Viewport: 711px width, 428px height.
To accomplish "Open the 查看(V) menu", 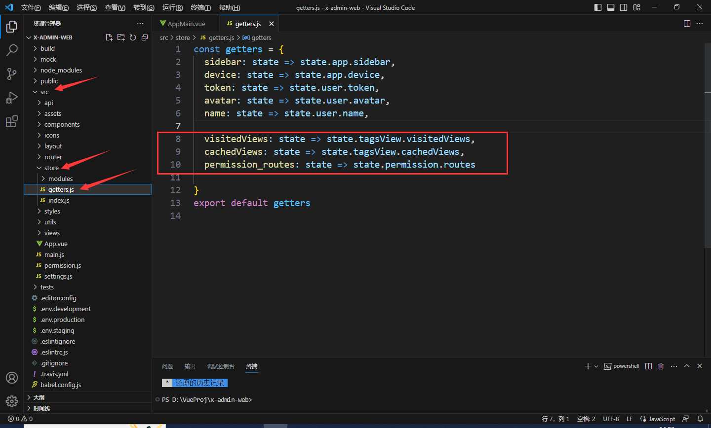I will [x=115, y=7].
